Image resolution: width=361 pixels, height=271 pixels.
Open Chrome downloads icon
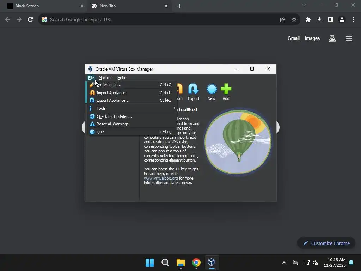[319, 20]
